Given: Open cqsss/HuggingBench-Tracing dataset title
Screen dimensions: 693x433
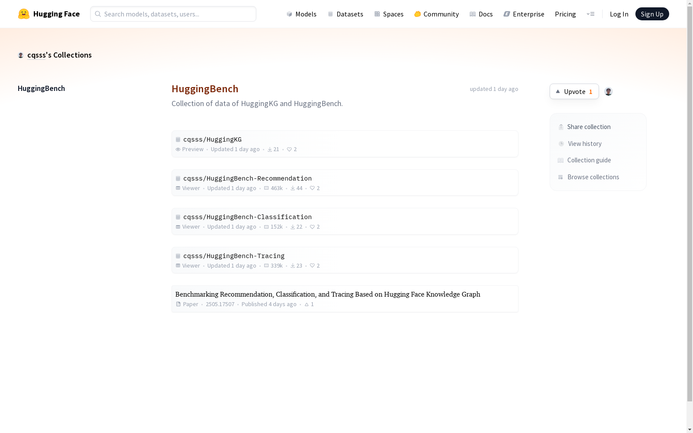Looking at the screenshot, I should 234,256.
